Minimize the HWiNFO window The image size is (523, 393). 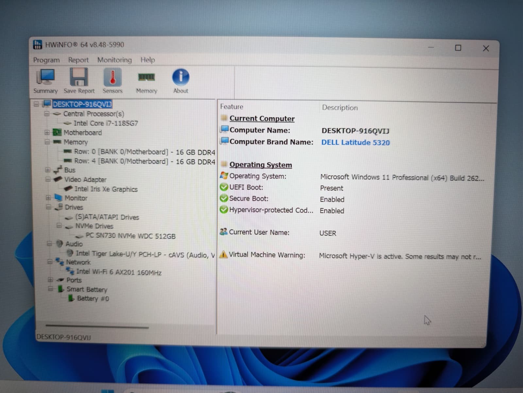tap(431, 48)
